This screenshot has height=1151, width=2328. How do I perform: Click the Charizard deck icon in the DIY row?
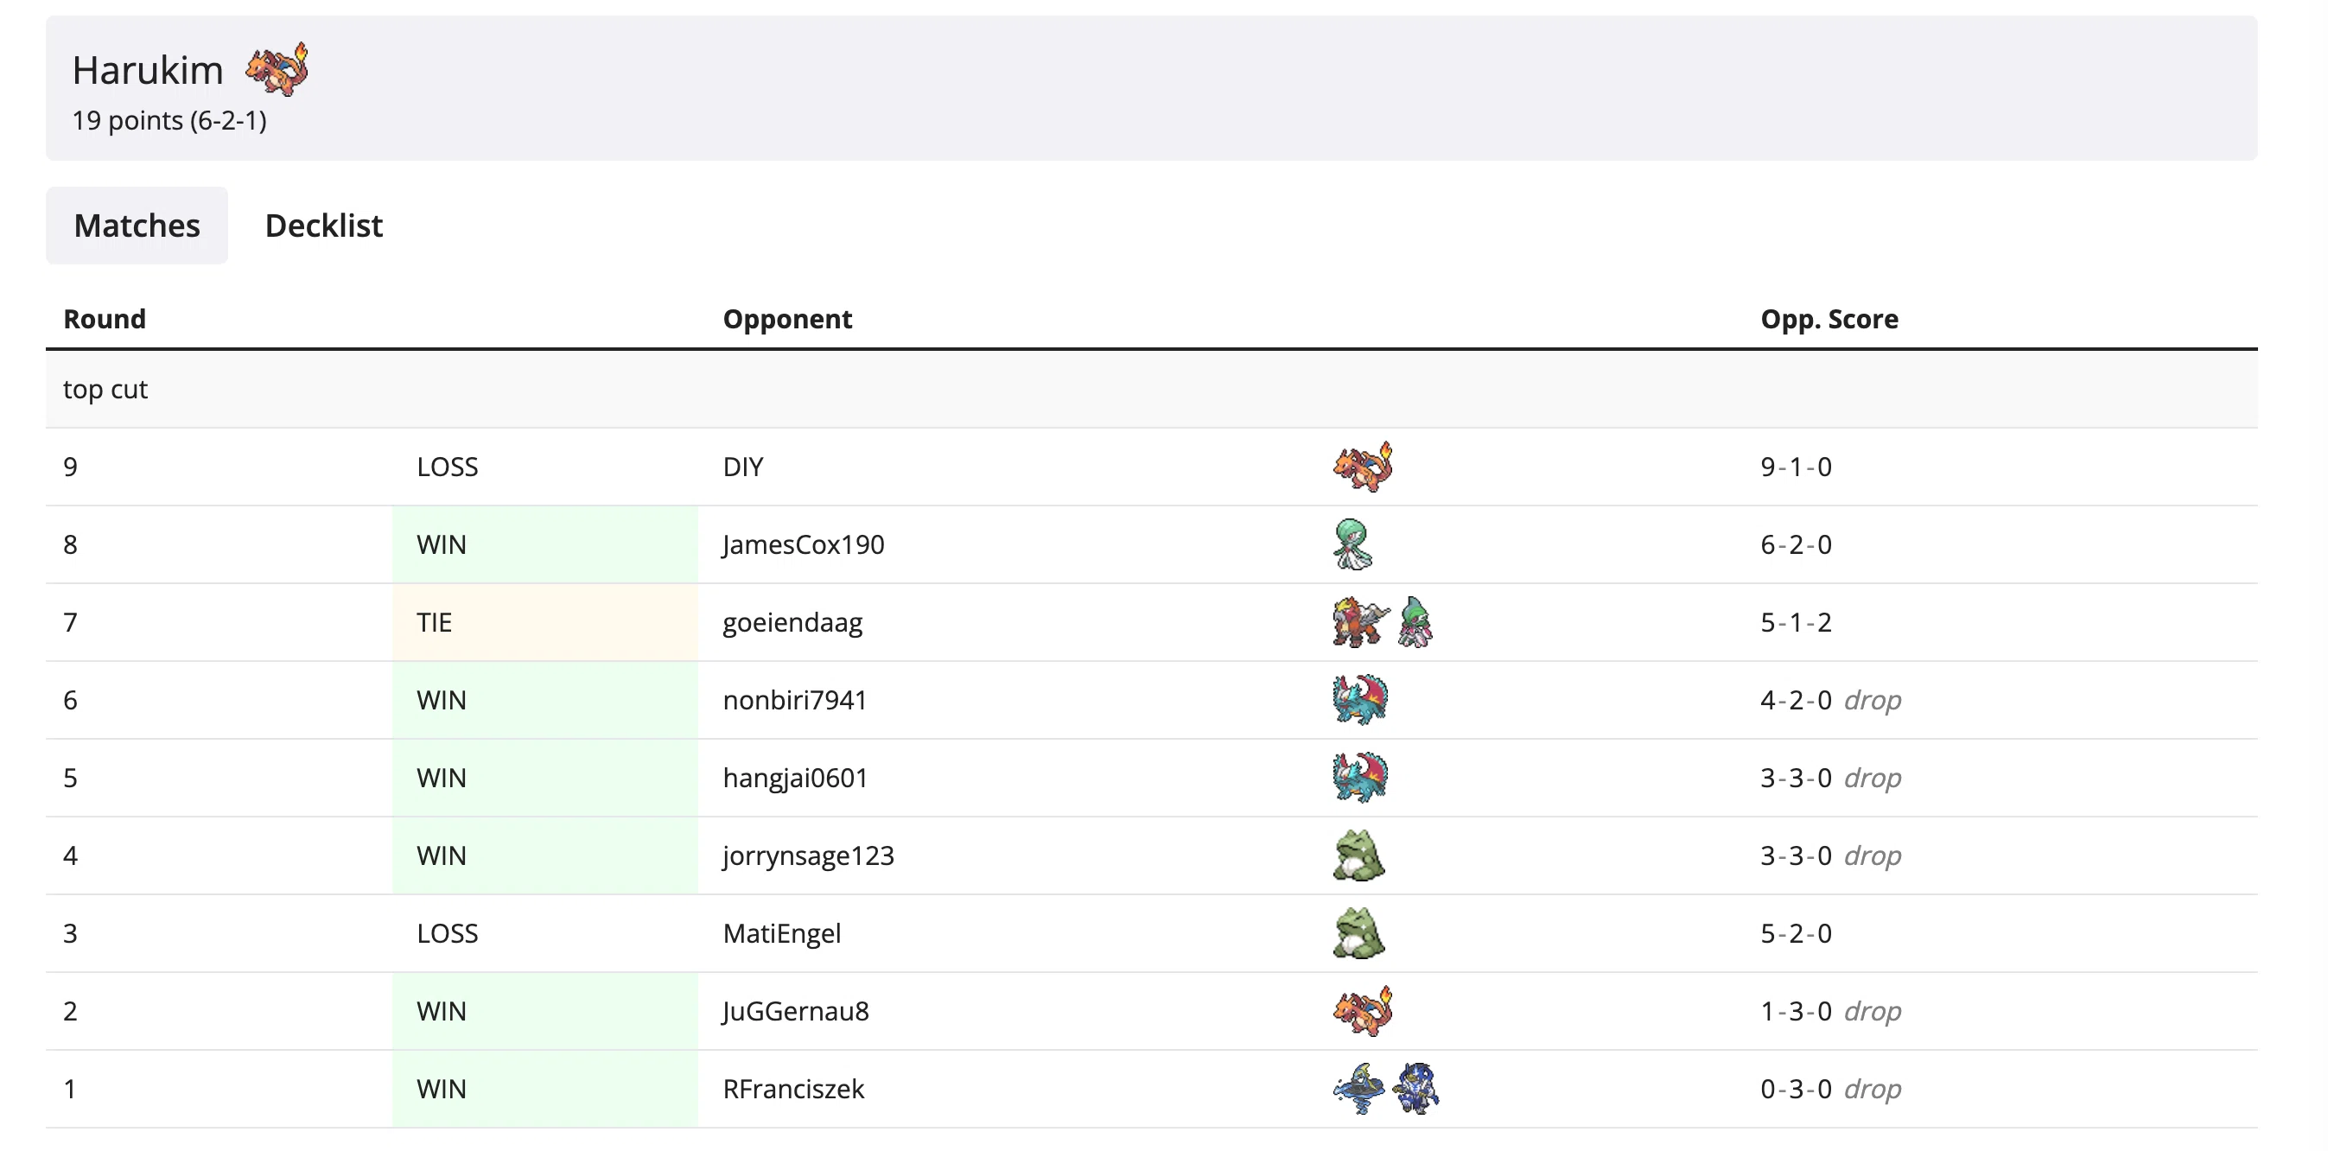pyautogui.click(x=1362, y=466)
